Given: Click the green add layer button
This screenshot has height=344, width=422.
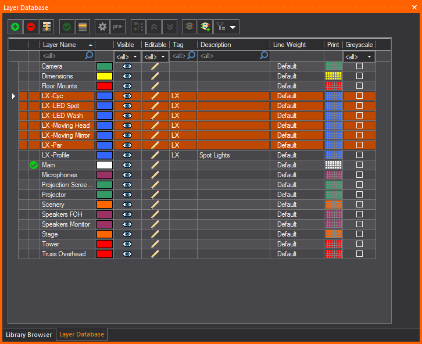Looking at the screenshot, I should click(15, 27).
